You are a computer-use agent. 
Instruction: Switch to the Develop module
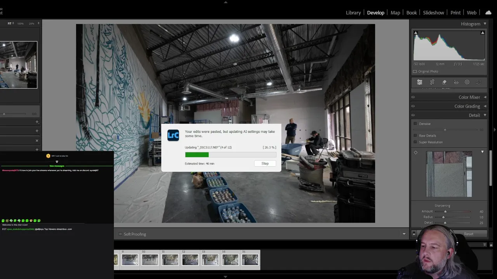(x=376, y=13)
